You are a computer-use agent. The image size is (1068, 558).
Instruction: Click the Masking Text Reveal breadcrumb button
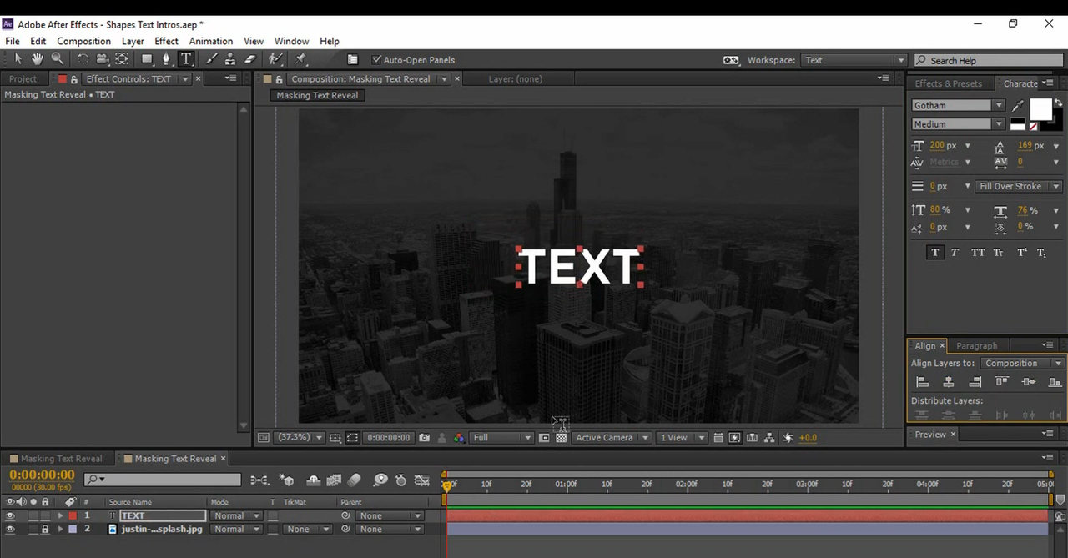pyautogui.click(x=317, y=95)
